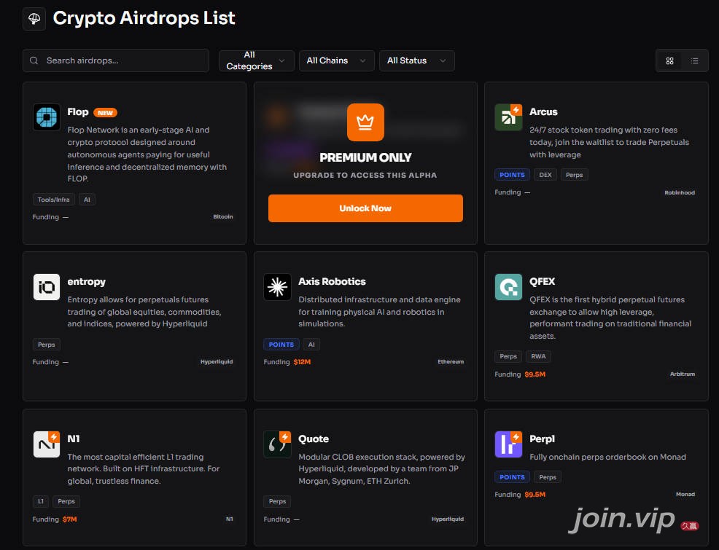Select the POINTS badge on Perpl
Viewport: 719px width, 550px height.
point(512,476)
